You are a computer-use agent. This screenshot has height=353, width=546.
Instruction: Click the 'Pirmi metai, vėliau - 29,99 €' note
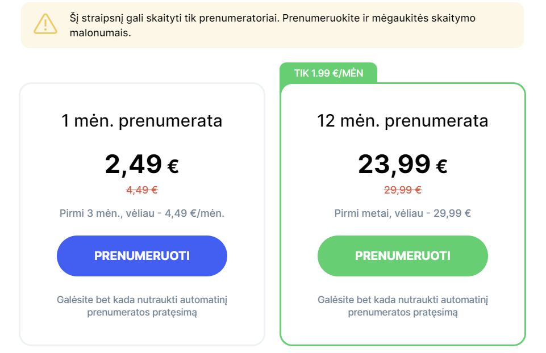(x=402, y=213)
